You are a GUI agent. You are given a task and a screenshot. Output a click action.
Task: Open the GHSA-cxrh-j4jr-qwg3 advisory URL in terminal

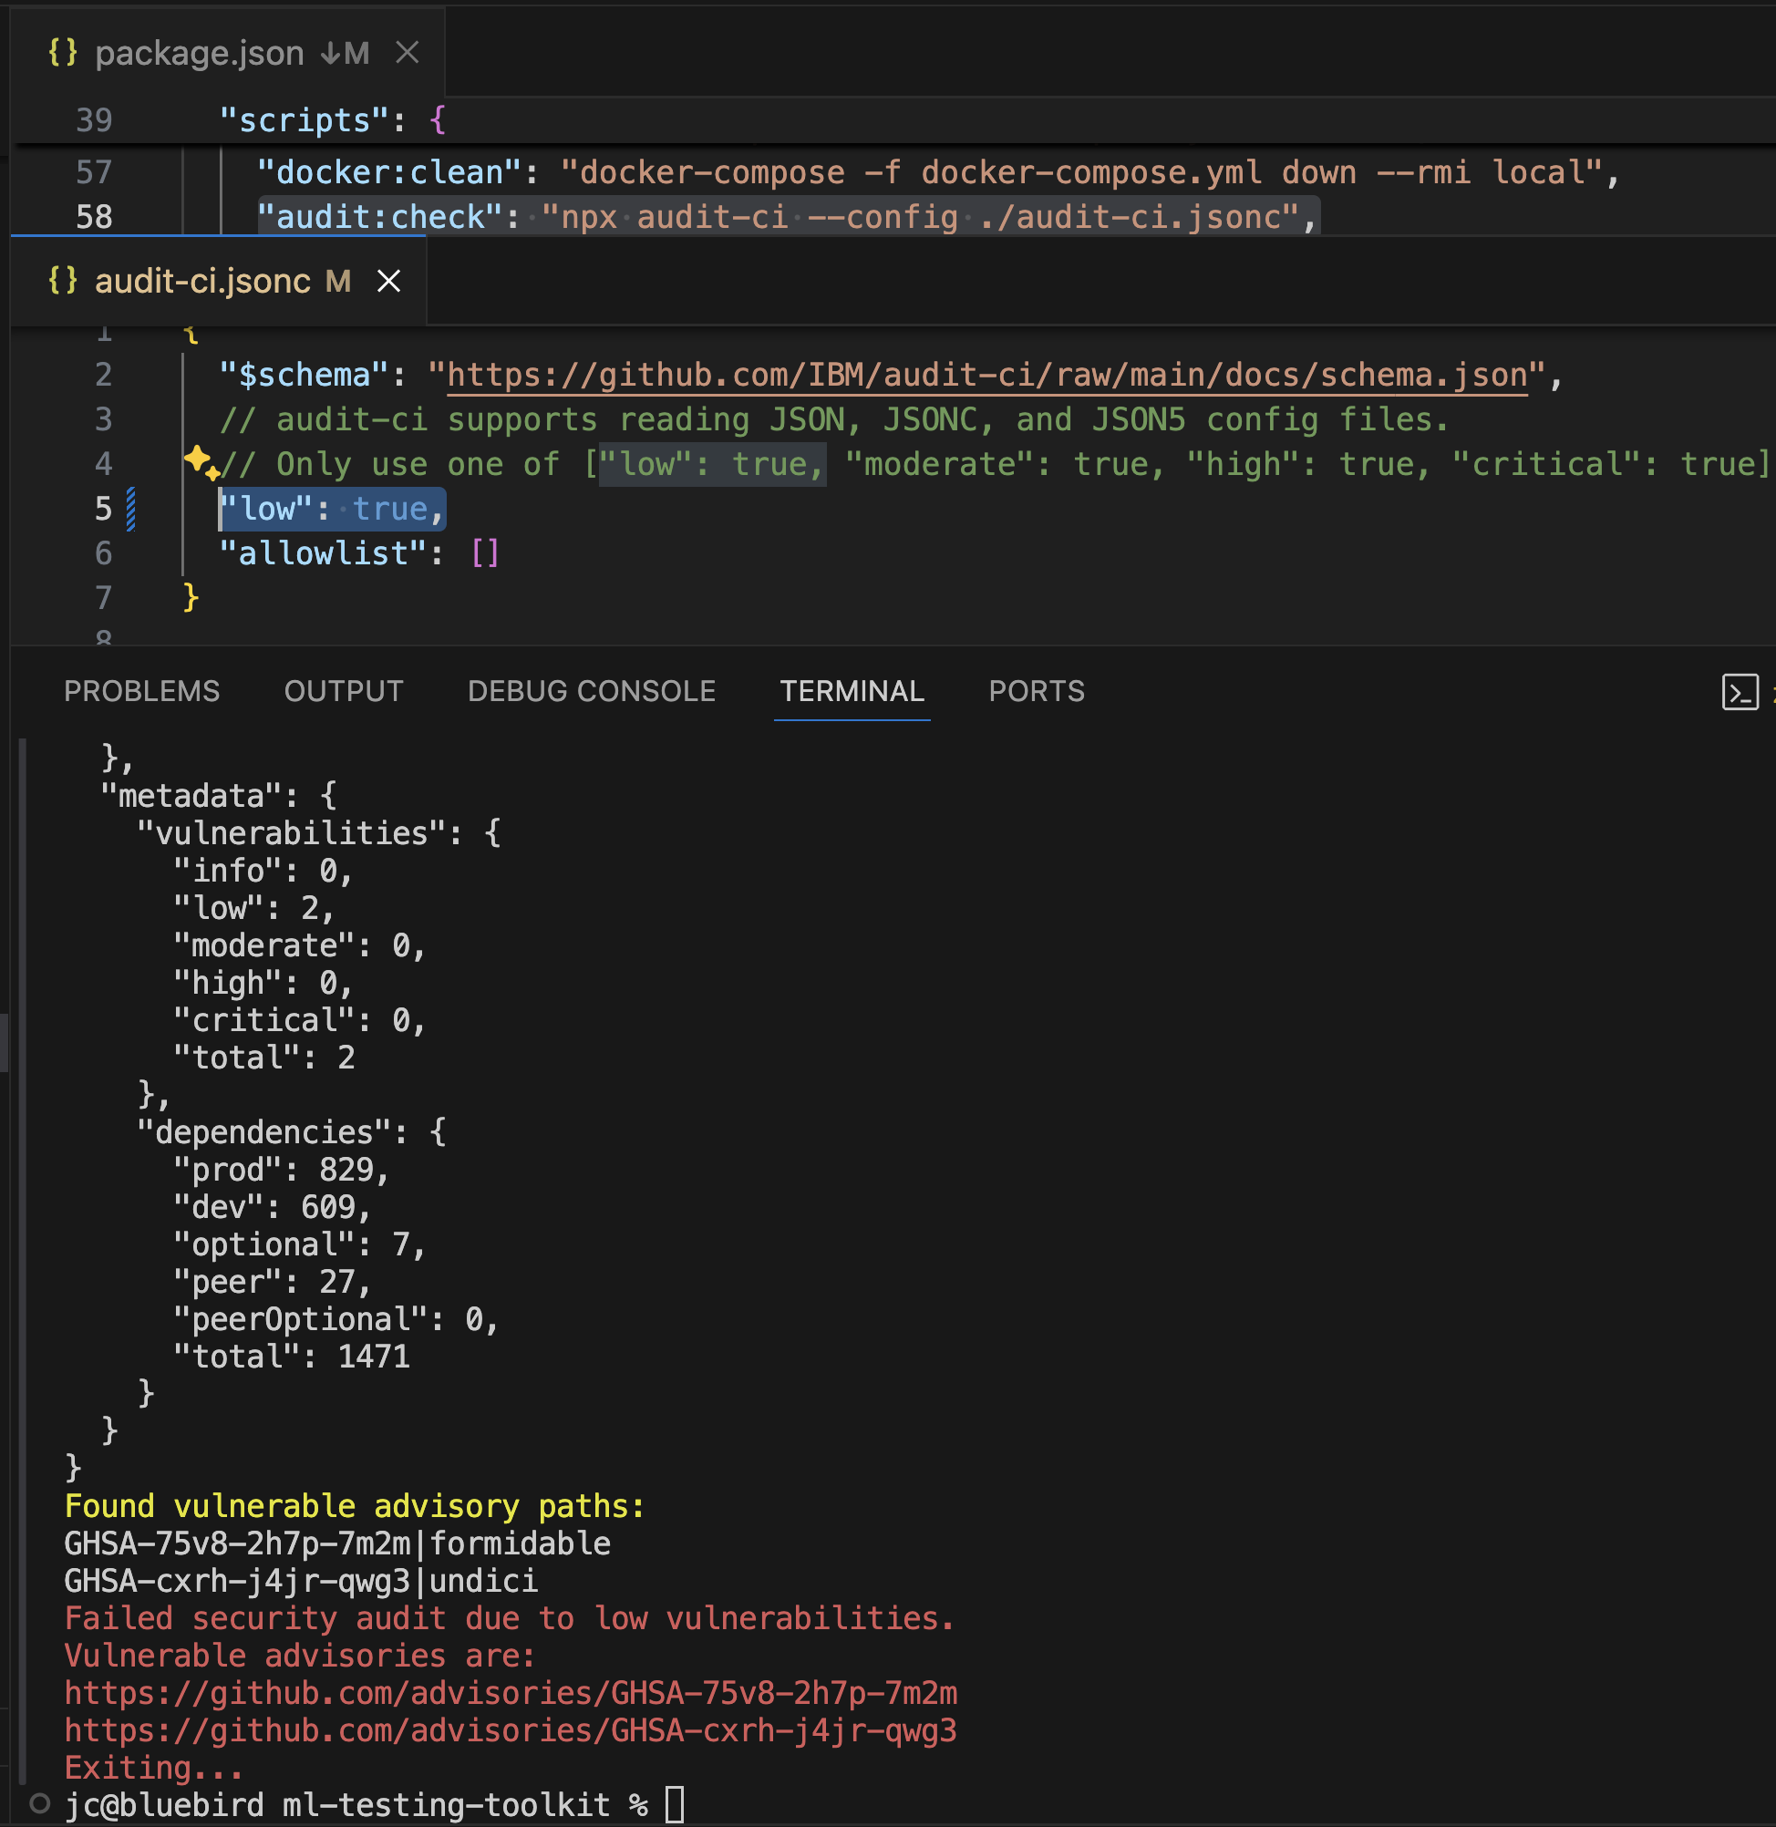511,1730
